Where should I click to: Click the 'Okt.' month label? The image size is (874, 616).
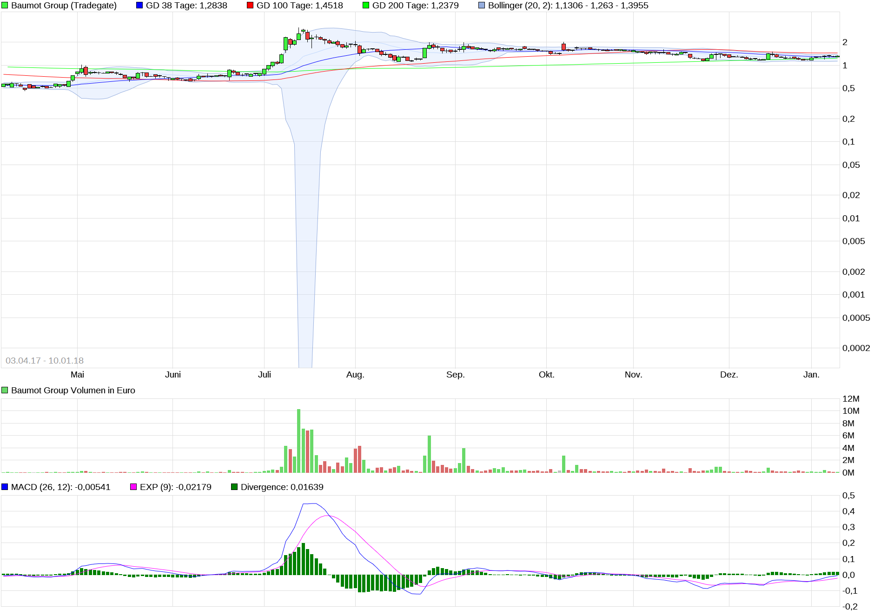pos(547,375)
